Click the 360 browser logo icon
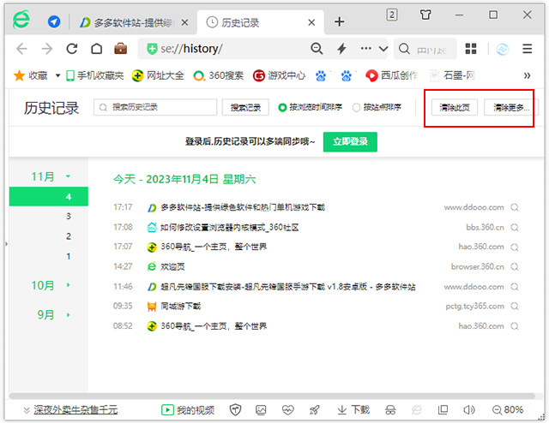549x423 pixels. (21, 20)
